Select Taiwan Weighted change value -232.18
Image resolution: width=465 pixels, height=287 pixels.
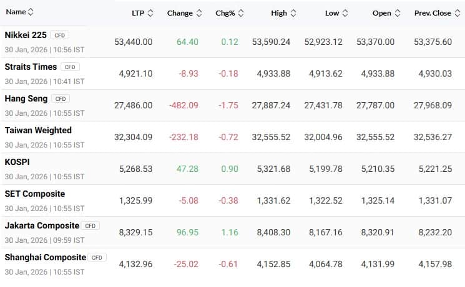[184, 137]
